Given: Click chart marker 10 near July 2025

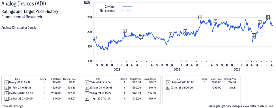Looking at the screenshot, I should coord(268,17).
